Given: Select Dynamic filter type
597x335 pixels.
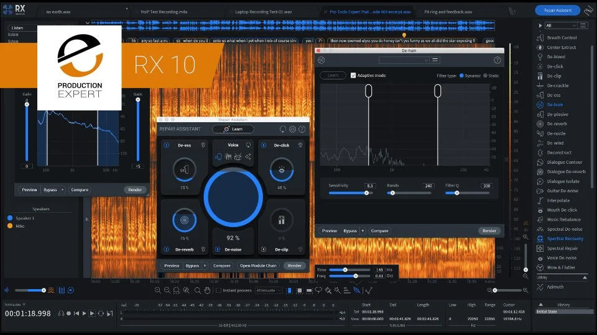Looking at the screenshot, I should point(461,76).
